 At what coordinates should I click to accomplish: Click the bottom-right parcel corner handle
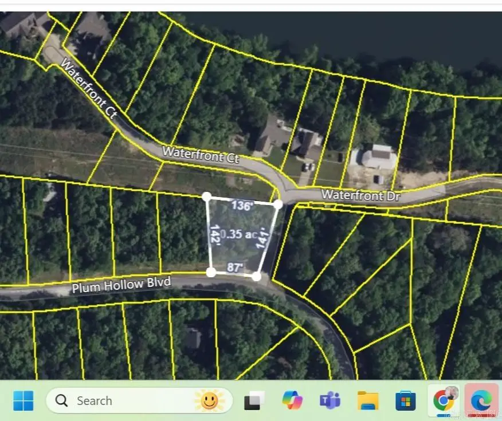tap(257, 277)
